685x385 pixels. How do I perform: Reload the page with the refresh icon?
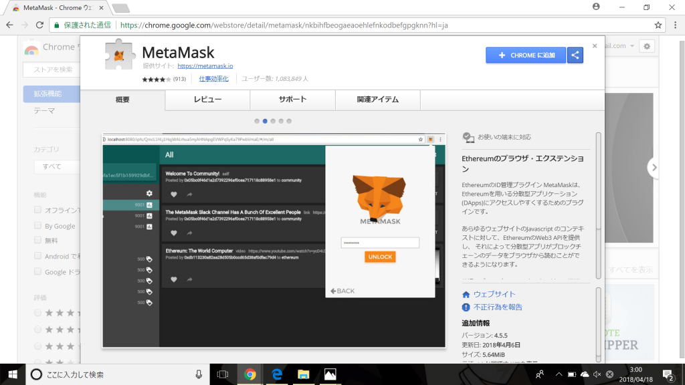[x=39, y=25]
